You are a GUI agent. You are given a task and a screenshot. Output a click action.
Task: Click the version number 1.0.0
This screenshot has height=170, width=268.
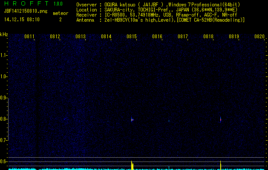point(58,4)
